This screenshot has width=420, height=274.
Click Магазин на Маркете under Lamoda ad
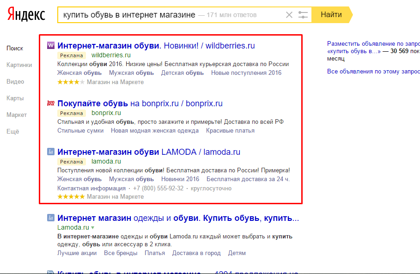coord(115,196)
